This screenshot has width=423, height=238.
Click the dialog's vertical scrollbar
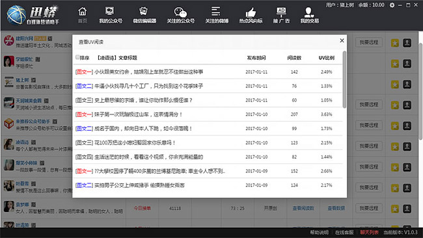[x=344, y=80]
